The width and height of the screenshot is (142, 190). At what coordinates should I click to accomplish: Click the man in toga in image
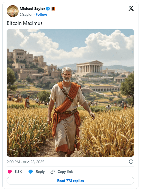pyautogui.click(x=69, y=111)
